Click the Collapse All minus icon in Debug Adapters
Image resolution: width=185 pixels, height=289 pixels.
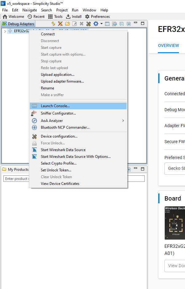[x=122, y=24]
